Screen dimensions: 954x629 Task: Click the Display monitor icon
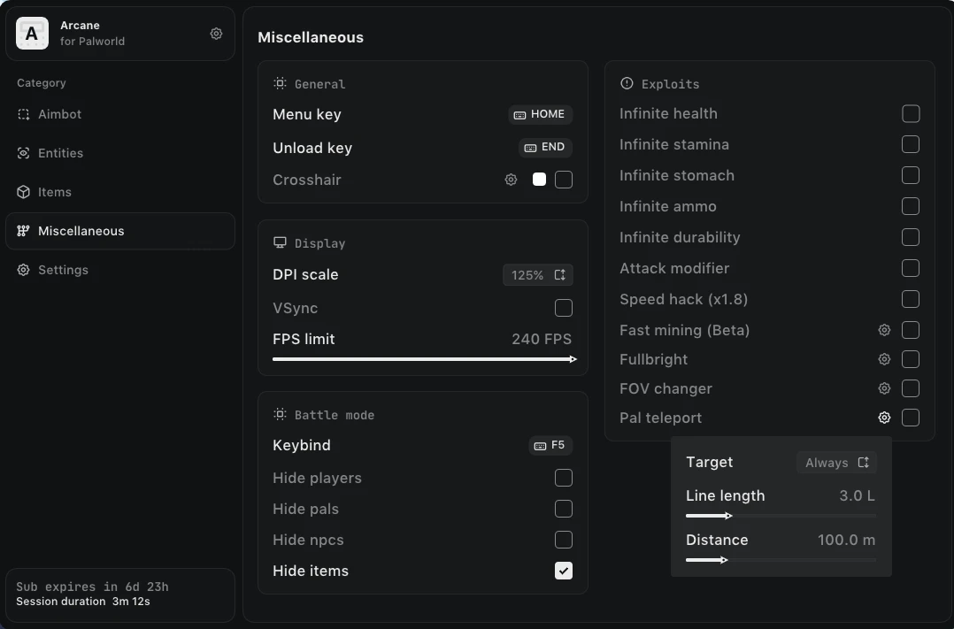click(280, 242)
